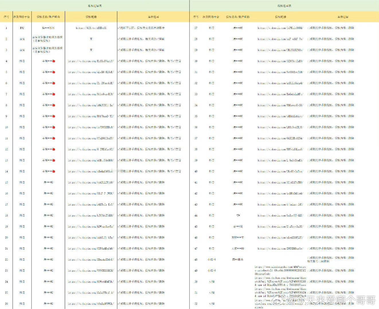Select the left table's 序号 header cell
The image size is (379, 309).
[x=6, y=17]
